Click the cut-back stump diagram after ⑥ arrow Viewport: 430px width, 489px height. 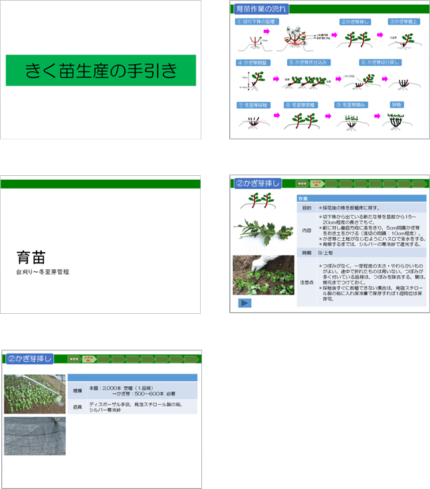[x=404, y=84]
